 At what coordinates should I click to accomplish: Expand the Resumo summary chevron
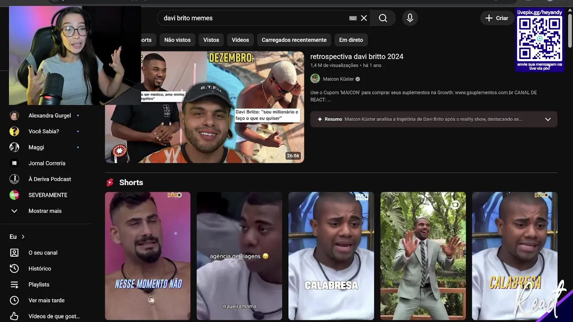point(547,119)
